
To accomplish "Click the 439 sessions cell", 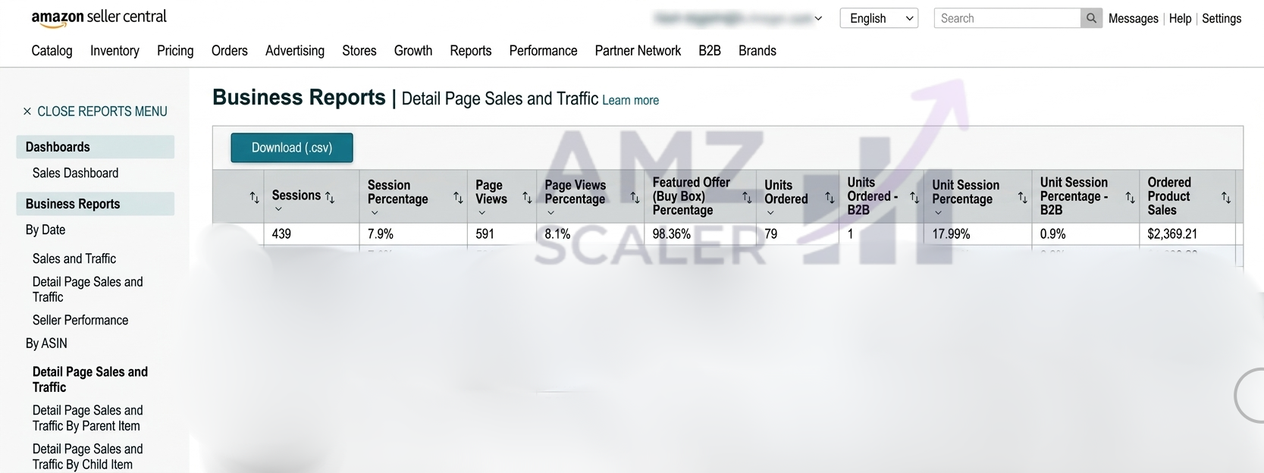I will click(312, 233).
